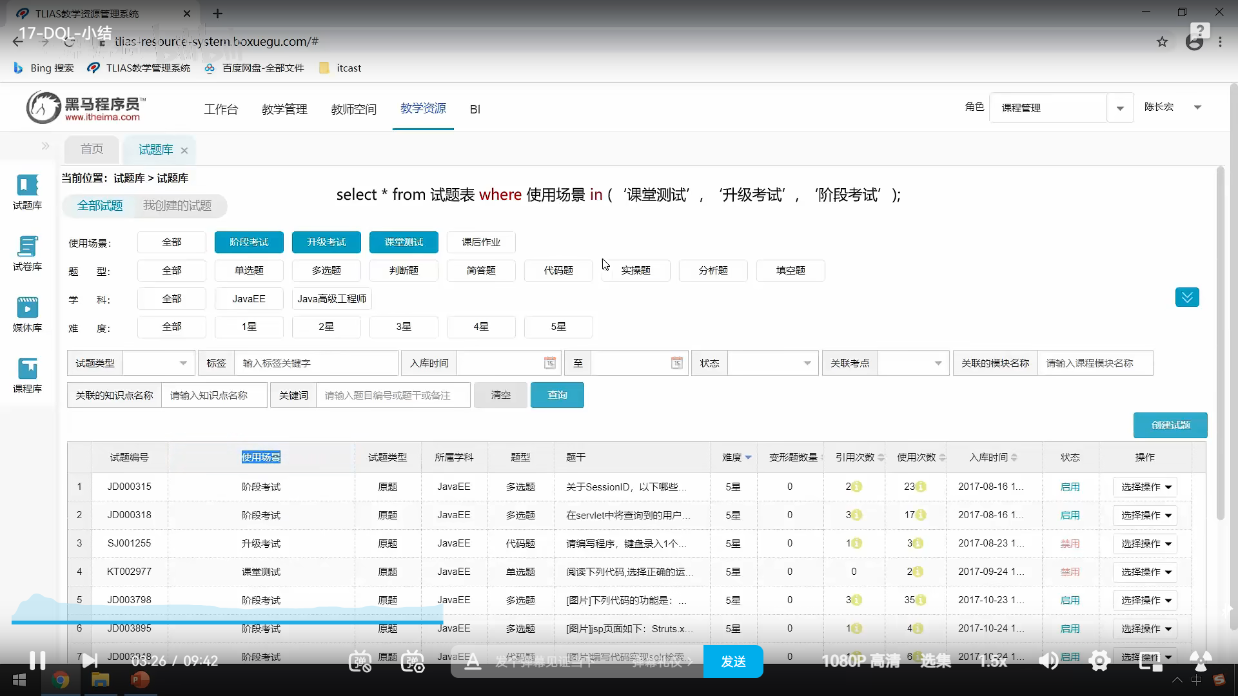
Task: Pause the video playback
Action: [37, 660]
